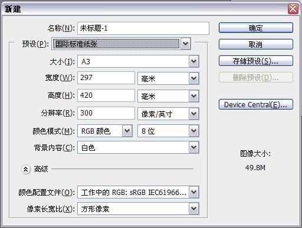This screenshot has width=302, height=228.
Task: Open the 高度 unit dropdown 毫米
Action: tap(168, 96)
